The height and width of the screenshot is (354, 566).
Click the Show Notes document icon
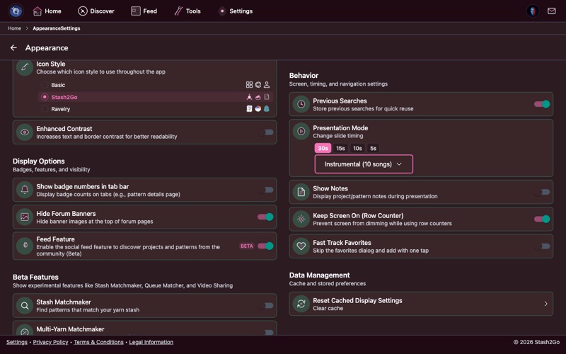coord(301,192)
